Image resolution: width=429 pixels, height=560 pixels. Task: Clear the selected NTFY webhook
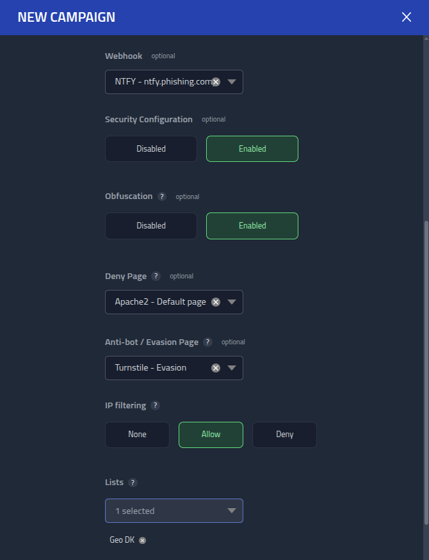pyautogui.click(x=216, y=82)
